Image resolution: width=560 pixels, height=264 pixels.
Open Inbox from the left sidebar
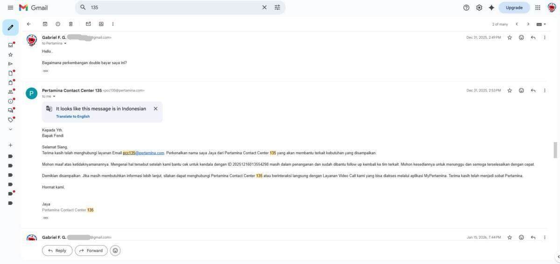click(10, 45)
